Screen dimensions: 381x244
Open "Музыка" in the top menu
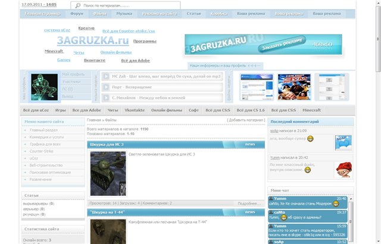(124, 14)
